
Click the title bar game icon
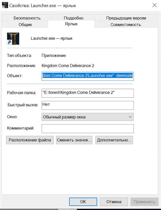point(5,5)
